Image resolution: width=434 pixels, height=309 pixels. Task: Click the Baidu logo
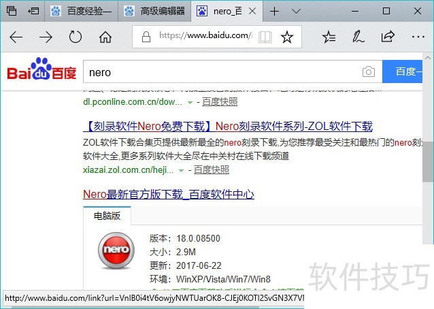pyautogui.click(x=41, y=69)
